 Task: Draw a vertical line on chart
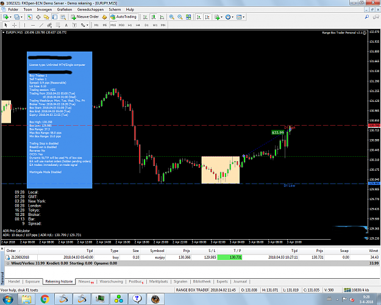(24, 25)
